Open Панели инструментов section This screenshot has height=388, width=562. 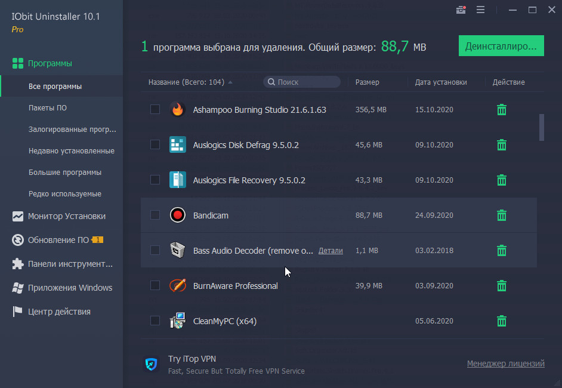click(70, 264)
